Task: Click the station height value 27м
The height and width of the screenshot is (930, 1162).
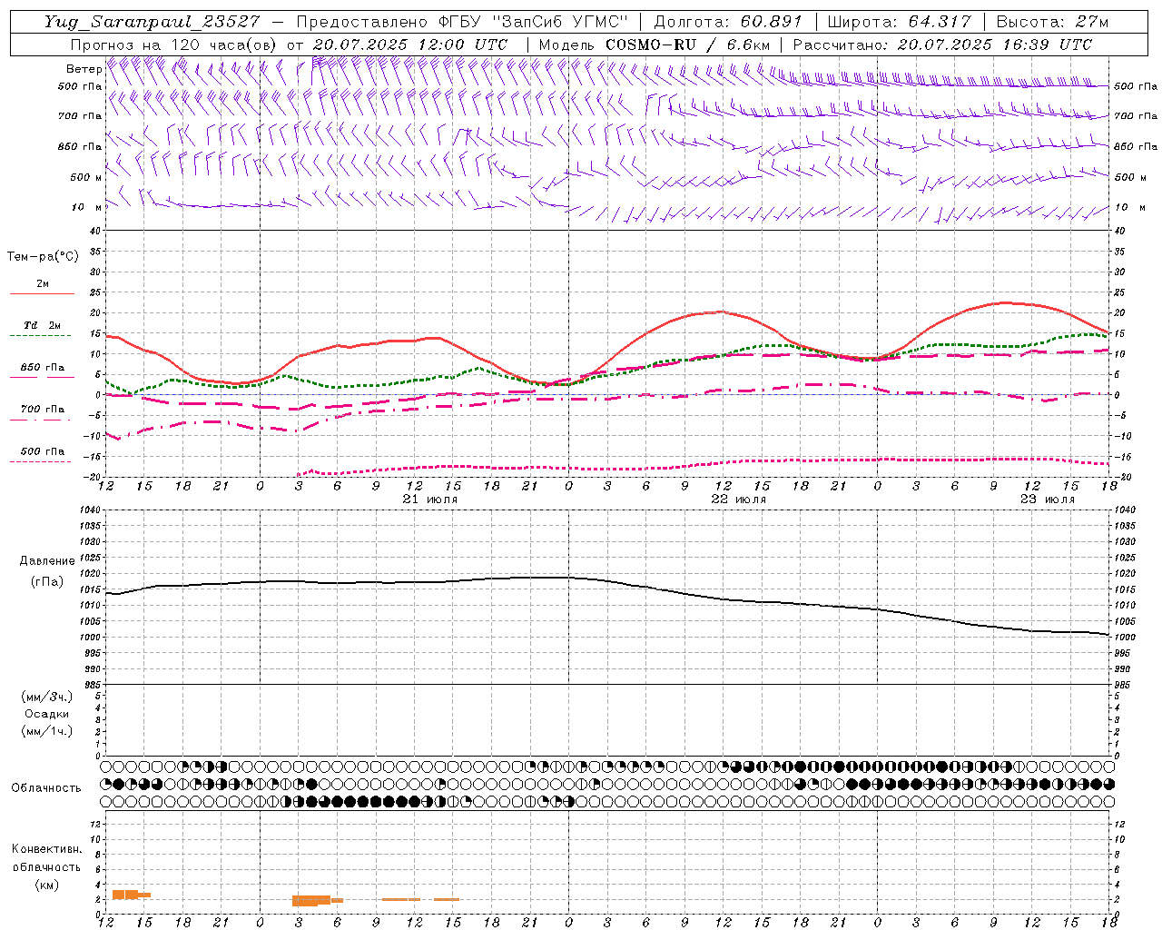Action: [1091, 22]
